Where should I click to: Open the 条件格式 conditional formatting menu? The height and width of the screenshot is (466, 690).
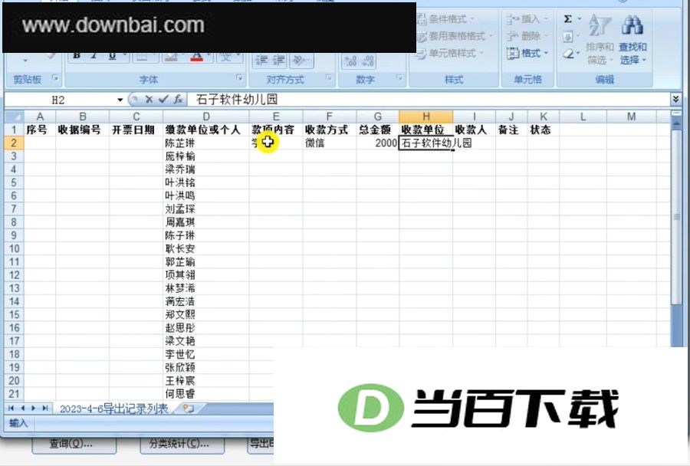point(445,19)
